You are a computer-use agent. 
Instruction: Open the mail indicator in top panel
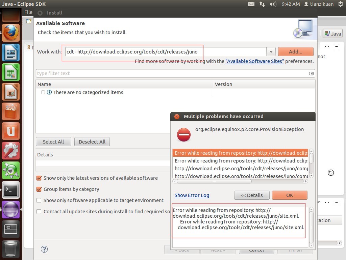pos(251,4)
